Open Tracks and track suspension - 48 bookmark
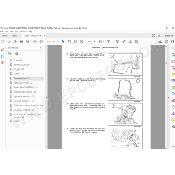This screenshot has height=175, width=175. [28, 105]
